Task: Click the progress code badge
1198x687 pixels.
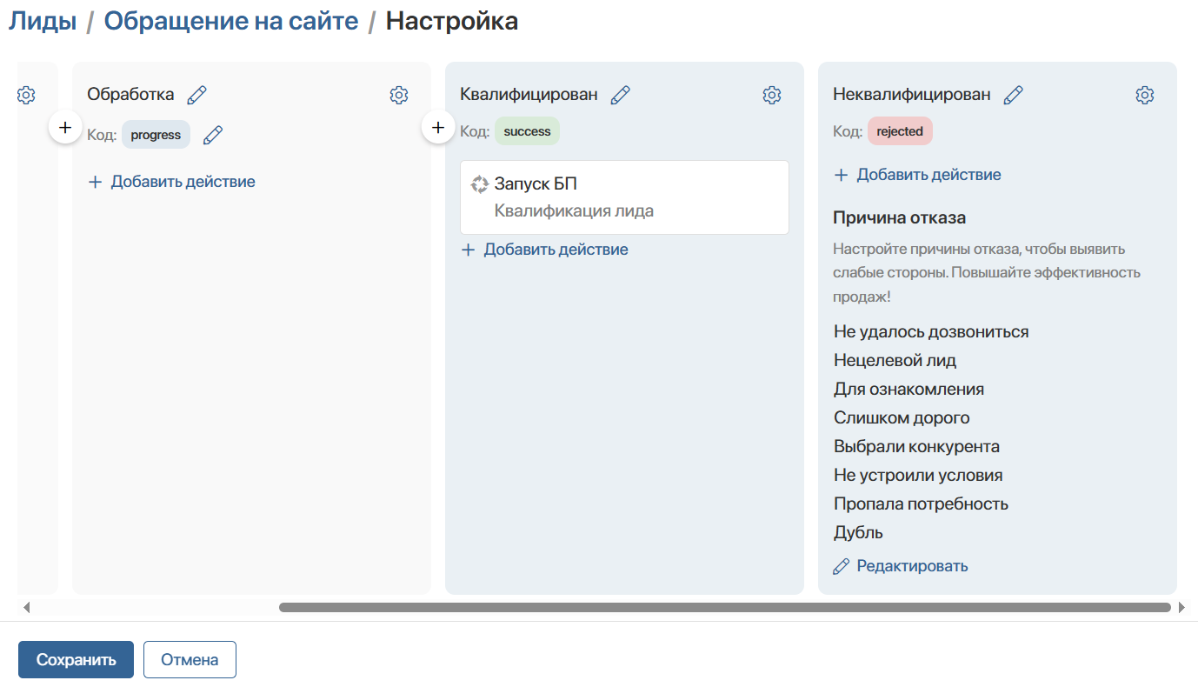Action: (156, 135)
